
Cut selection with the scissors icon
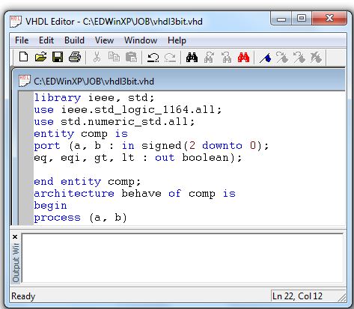(97, 57)
